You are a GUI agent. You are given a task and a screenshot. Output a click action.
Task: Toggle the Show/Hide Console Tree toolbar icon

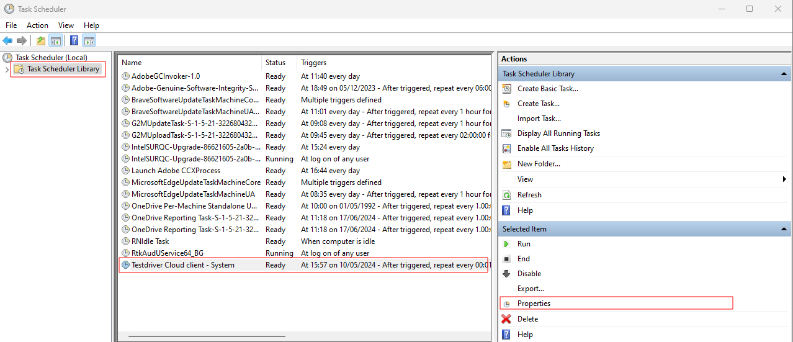[56, 41]
